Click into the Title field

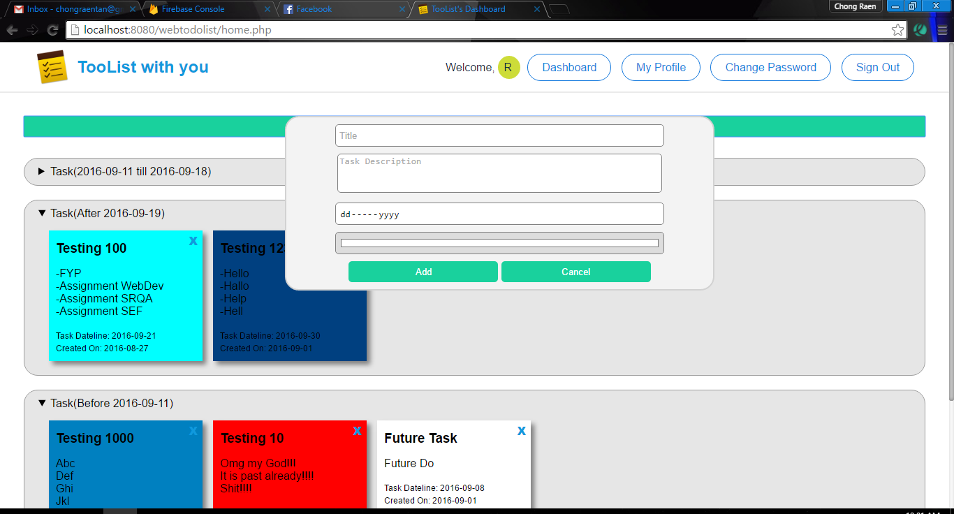pos(499,135)
